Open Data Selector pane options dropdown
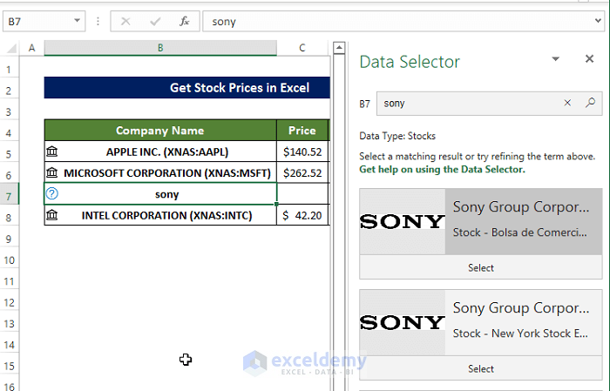Image resolution: width=610 pixels, height=391 pixels. 555,59
